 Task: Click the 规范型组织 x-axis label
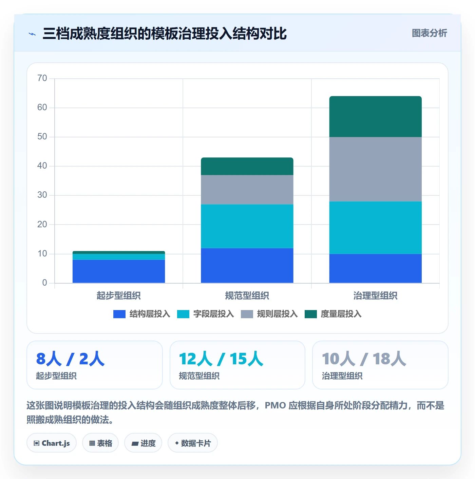click(x=247, y=295)
